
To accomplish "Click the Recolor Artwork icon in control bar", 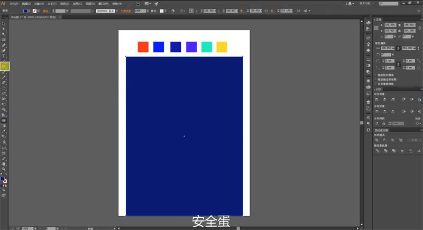I will [173, 11].
